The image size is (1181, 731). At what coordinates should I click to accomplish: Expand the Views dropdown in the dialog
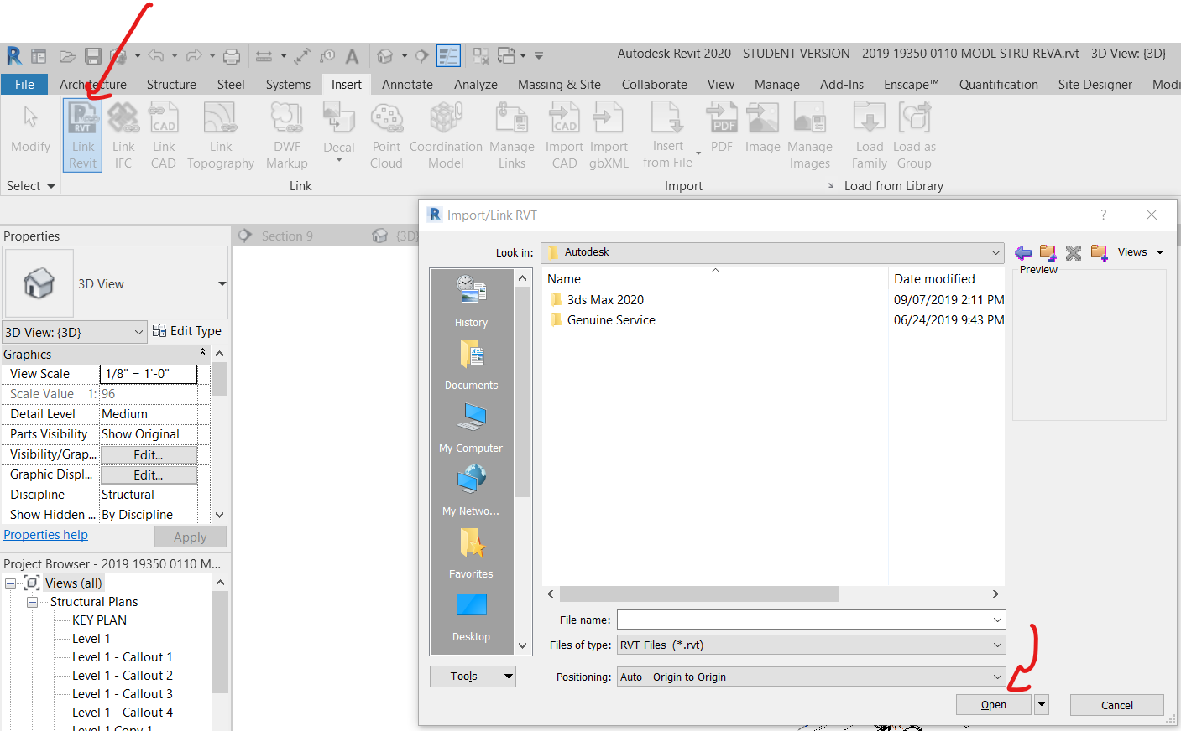[x=1160, y=251]
